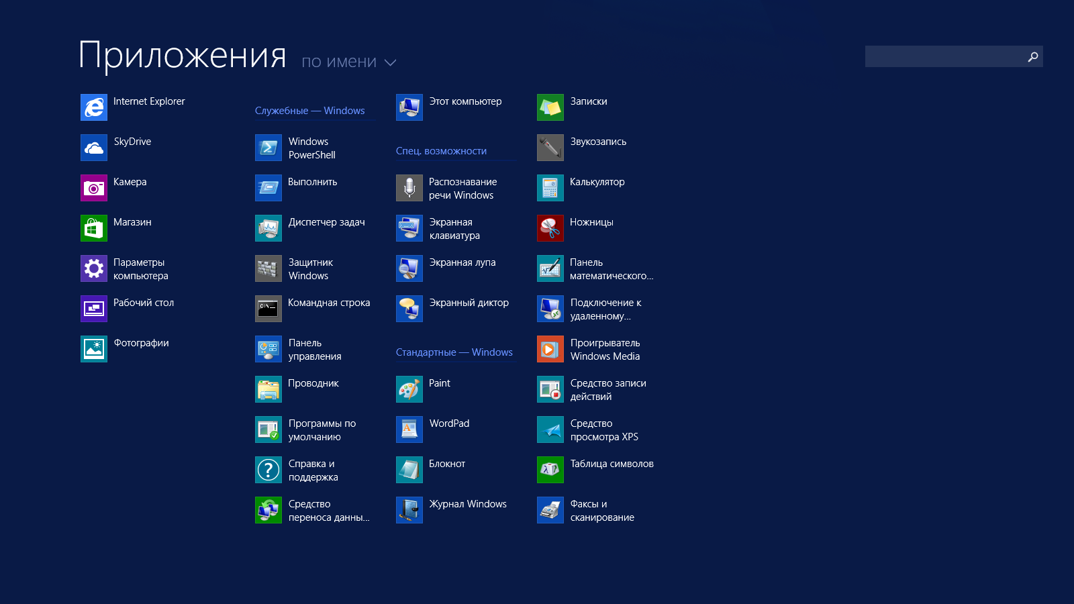Open Таблица символов icon
Viewport: 1074px width, 604px height.
[550, 470]
